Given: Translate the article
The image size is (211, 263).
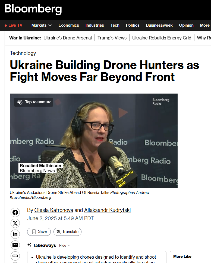Looking at the screenshot, I should 67,232.
